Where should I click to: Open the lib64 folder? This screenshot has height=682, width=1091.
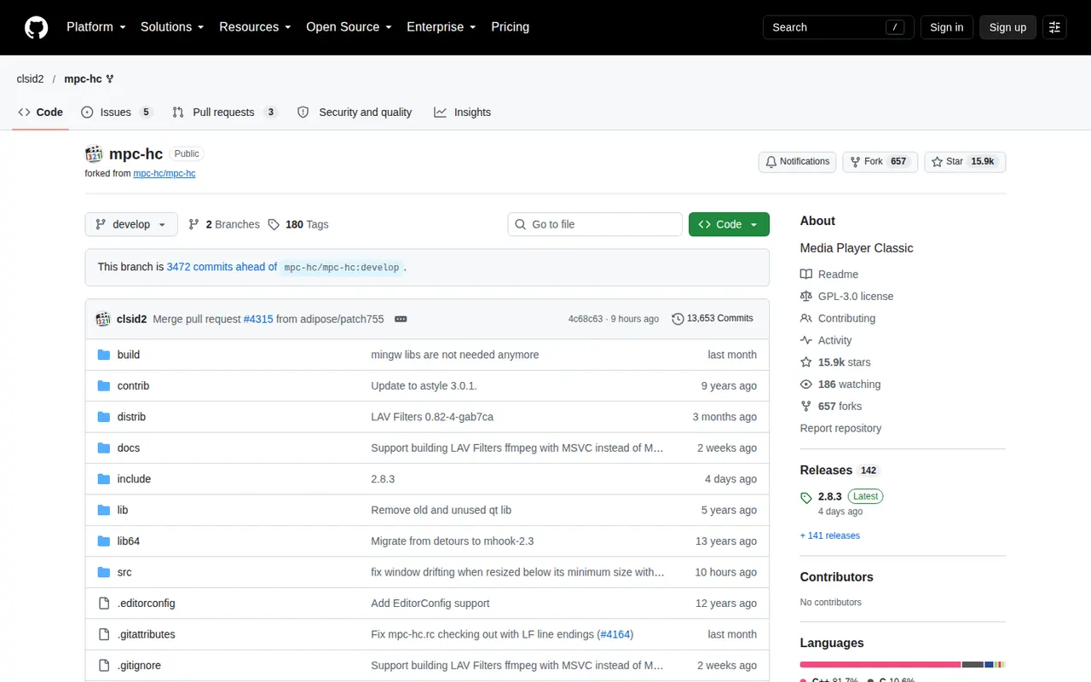point(129,541)
